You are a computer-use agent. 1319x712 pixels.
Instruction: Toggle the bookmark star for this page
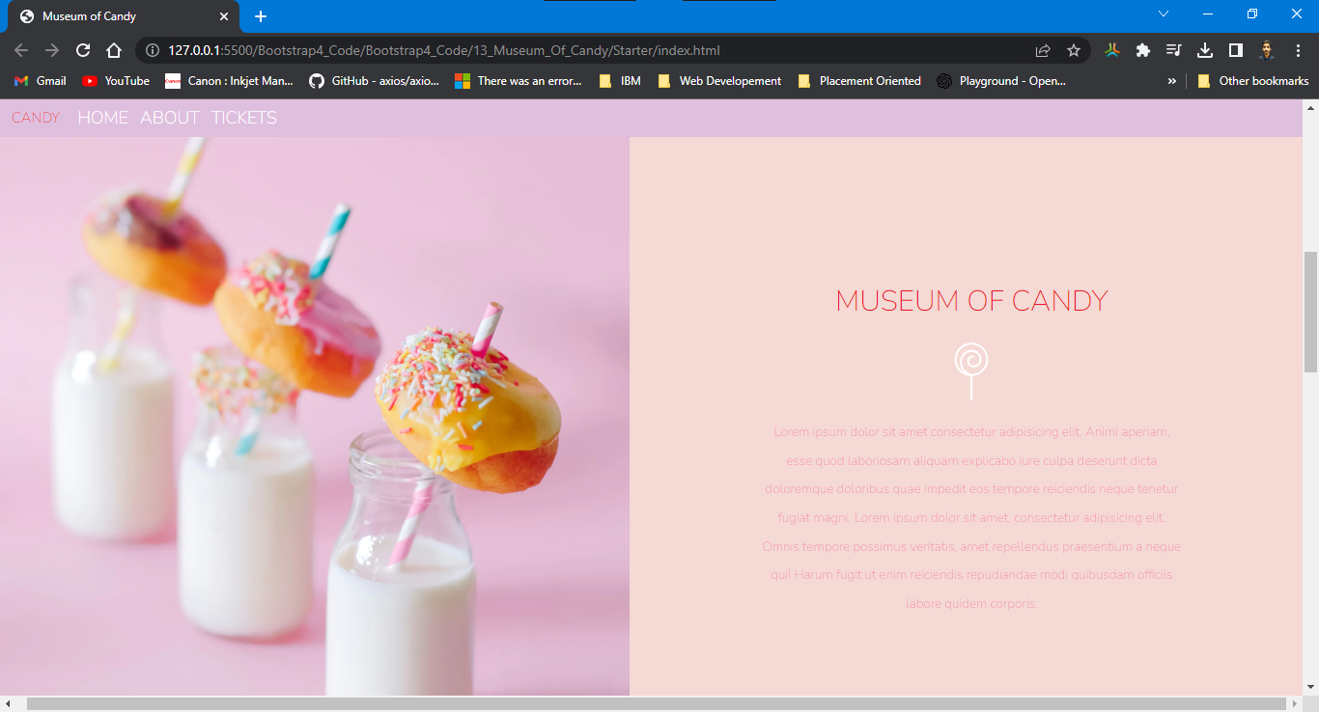coord(1075,49)
